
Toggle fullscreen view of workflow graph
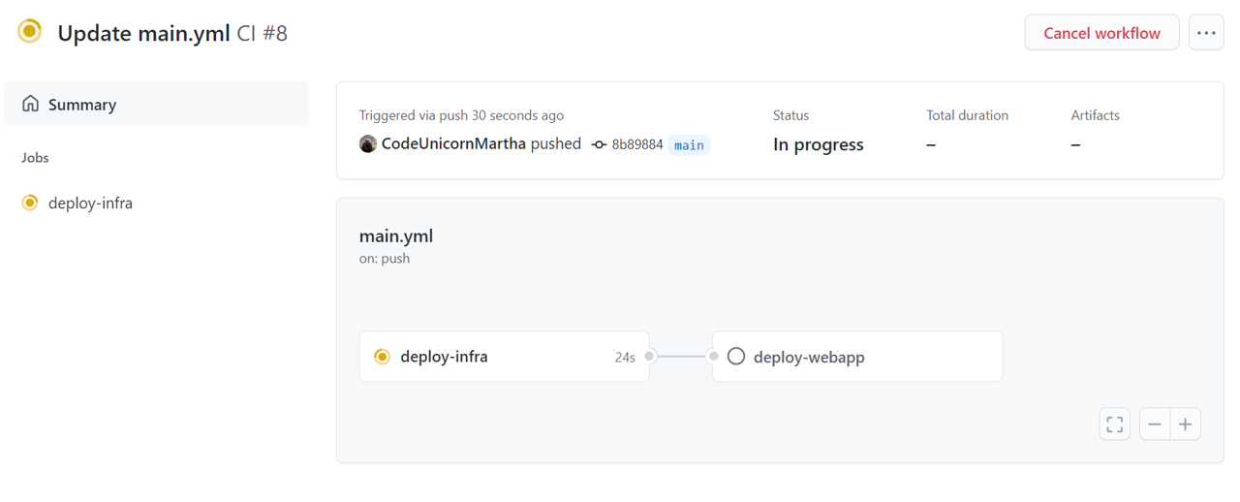pyautogui.click(x=1115, y=424)
